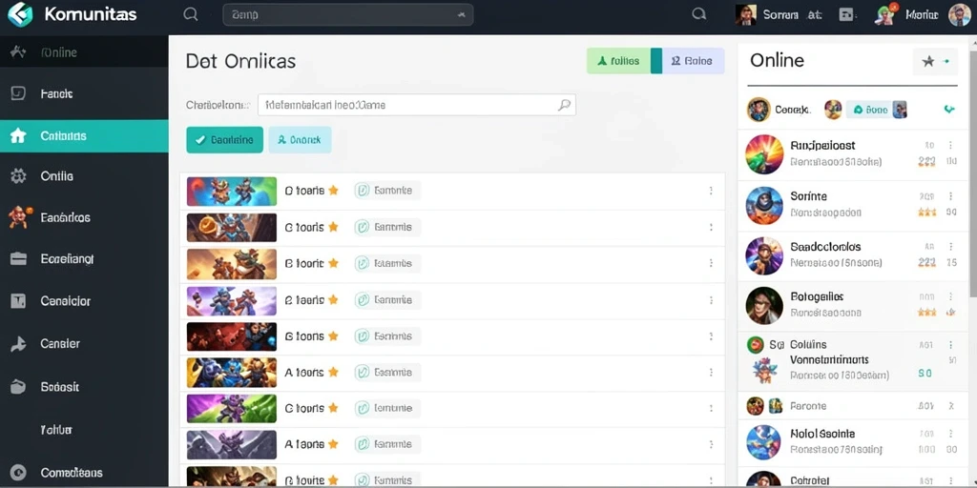
Task: Click the icon next to Cansier
Action: pyautogui.click(x=18, y=343)
